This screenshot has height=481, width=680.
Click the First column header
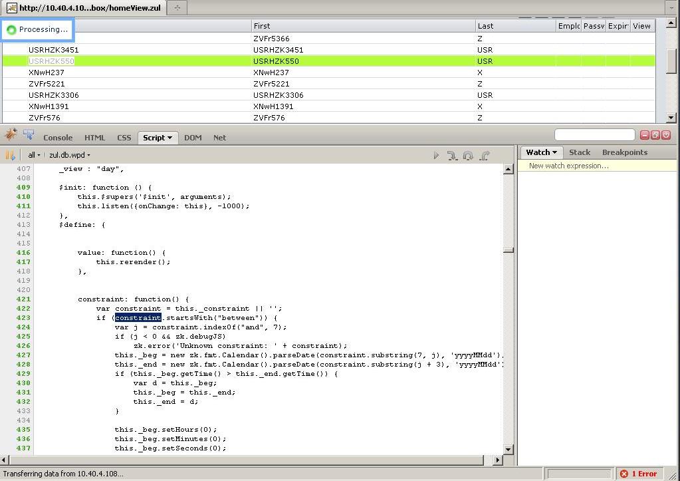[364, 26]
